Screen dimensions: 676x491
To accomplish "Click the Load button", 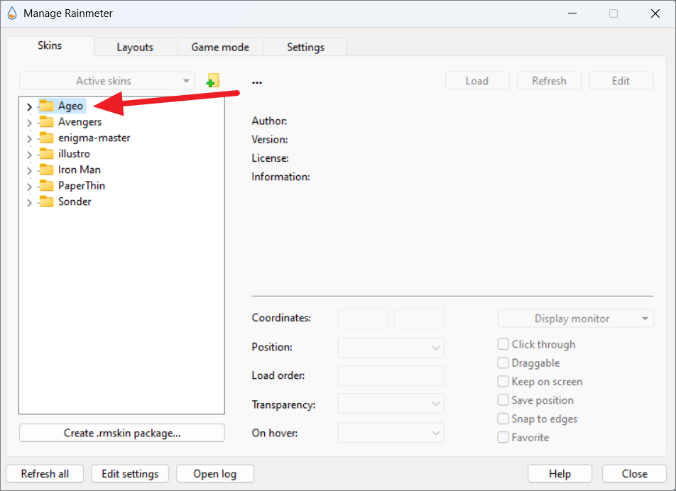I will pyautogui.click(x=477, y=81).
